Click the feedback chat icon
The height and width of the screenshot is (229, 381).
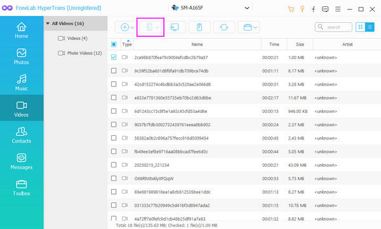tap(325, 10)
